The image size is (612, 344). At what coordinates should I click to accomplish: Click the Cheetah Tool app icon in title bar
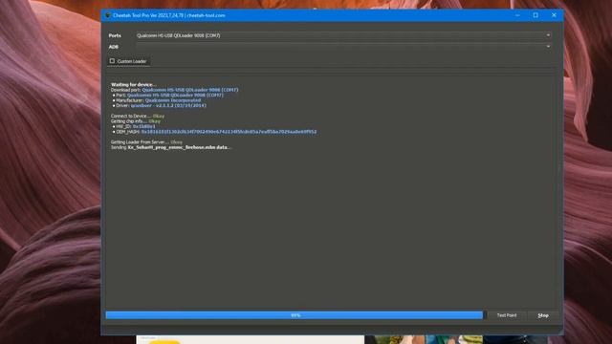click(108, 15)
